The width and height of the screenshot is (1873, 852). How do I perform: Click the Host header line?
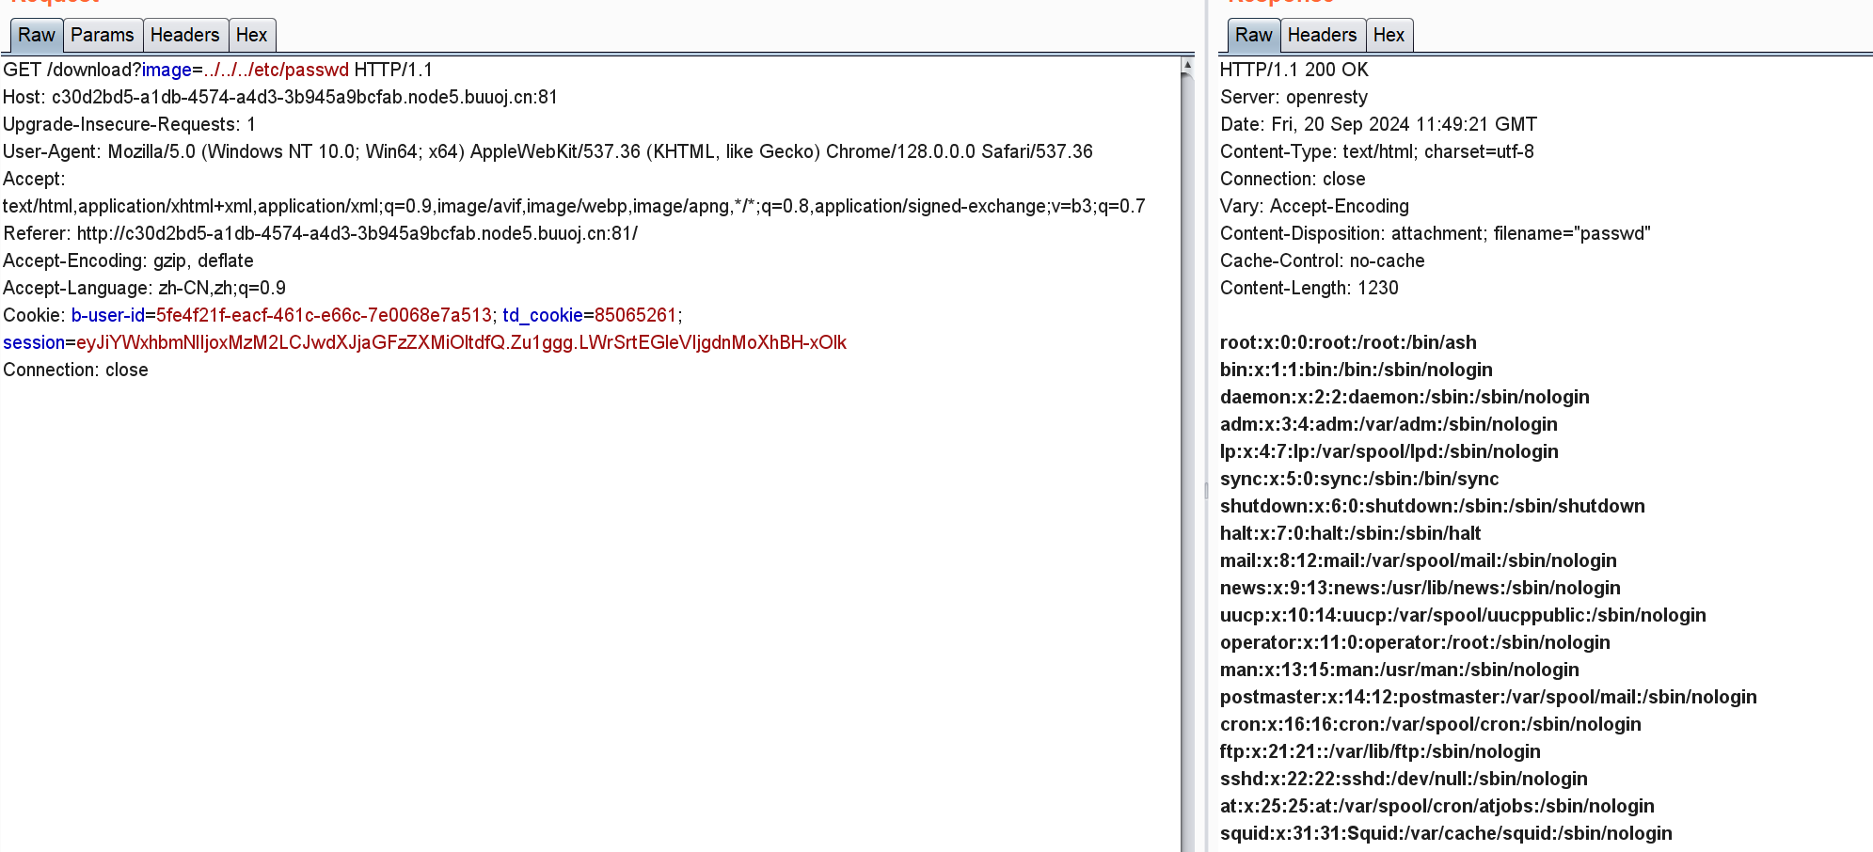280,97
